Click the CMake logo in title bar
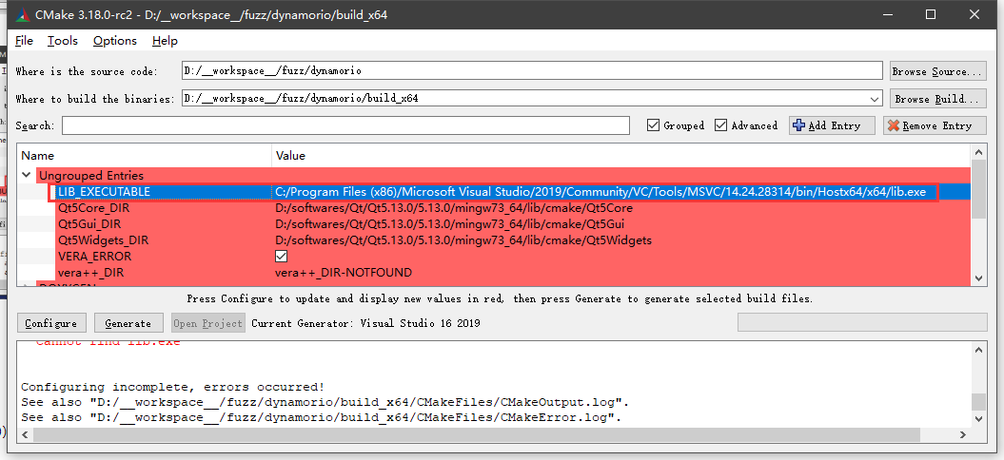The height and width of the screenshot is (460, 1004). 24,14
